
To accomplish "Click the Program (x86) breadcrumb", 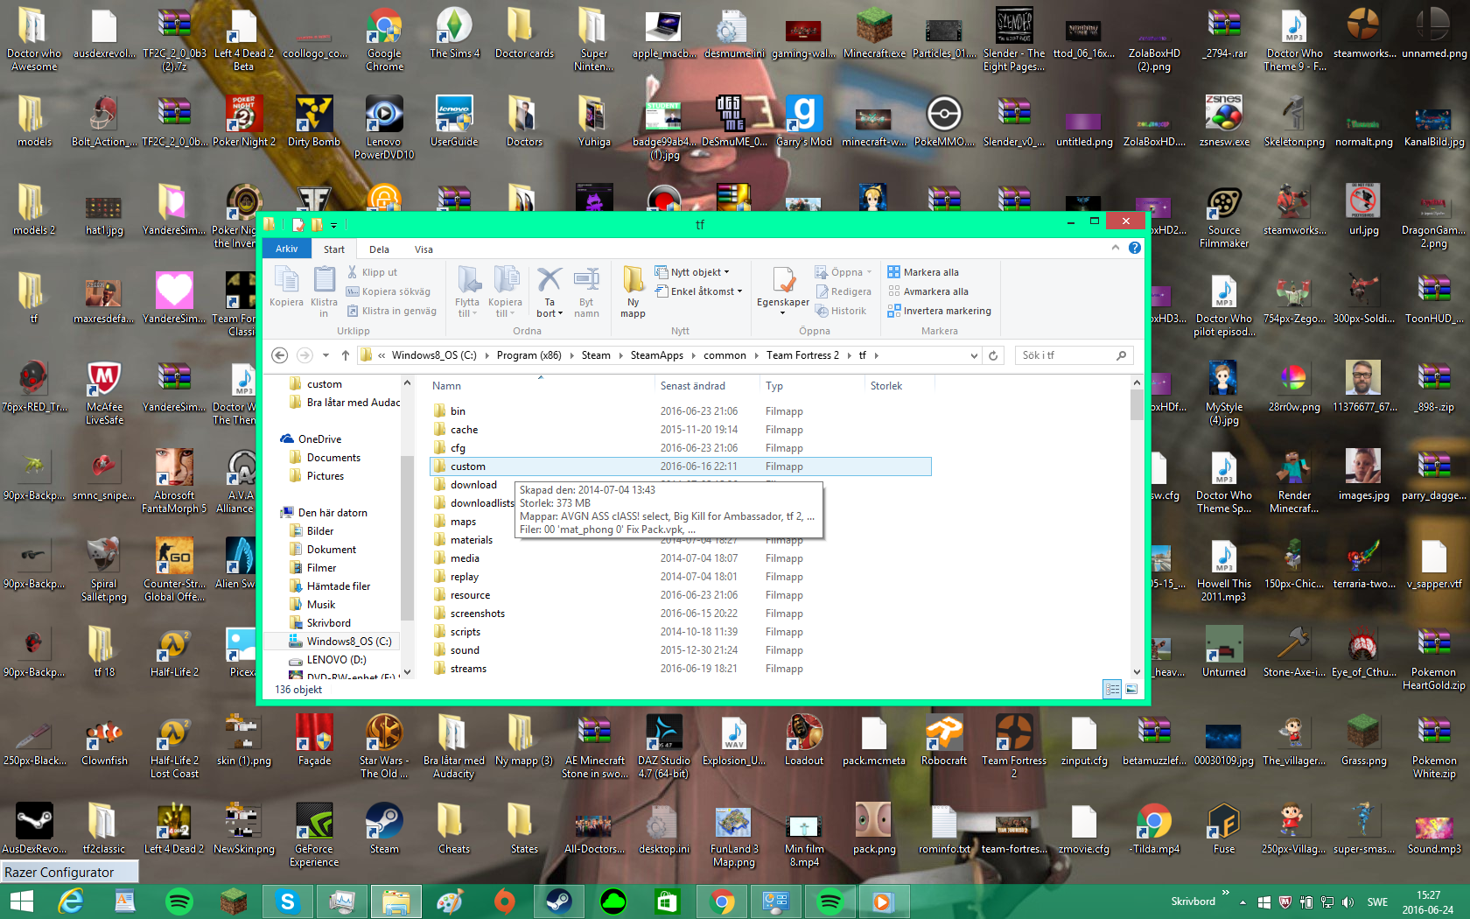I will [528, 355].
